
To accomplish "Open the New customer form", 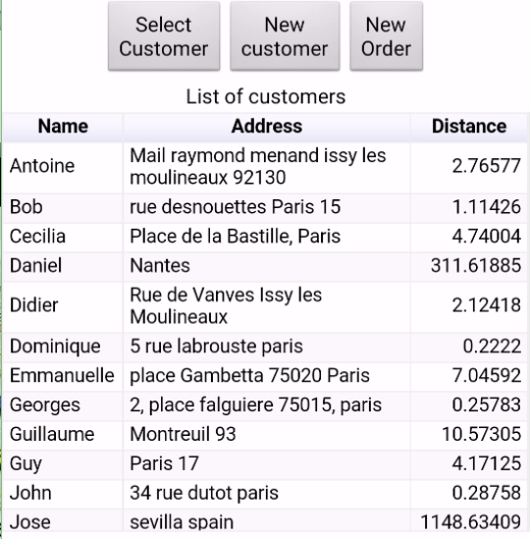I will tap(285, 36).
